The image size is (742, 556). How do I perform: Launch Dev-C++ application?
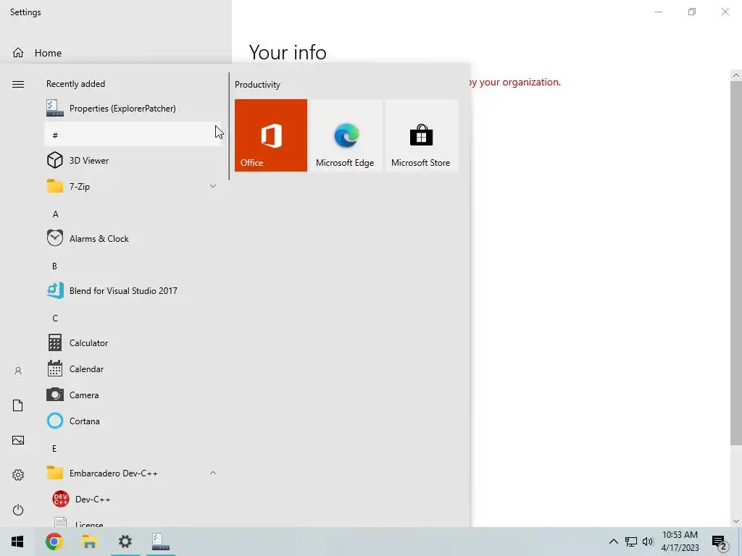click(133, 499)
